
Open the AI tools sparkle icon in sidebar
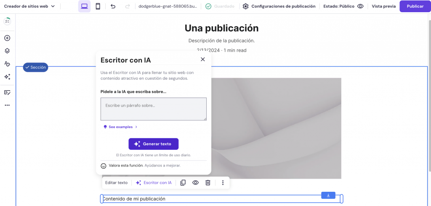tap(7, 77)
